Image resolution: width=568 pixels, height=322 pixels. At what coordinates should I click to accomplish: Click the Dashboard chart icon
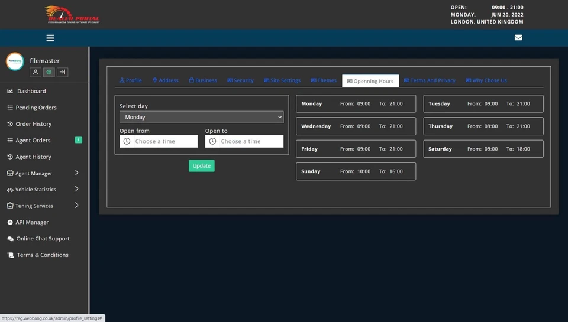(10, 91)
